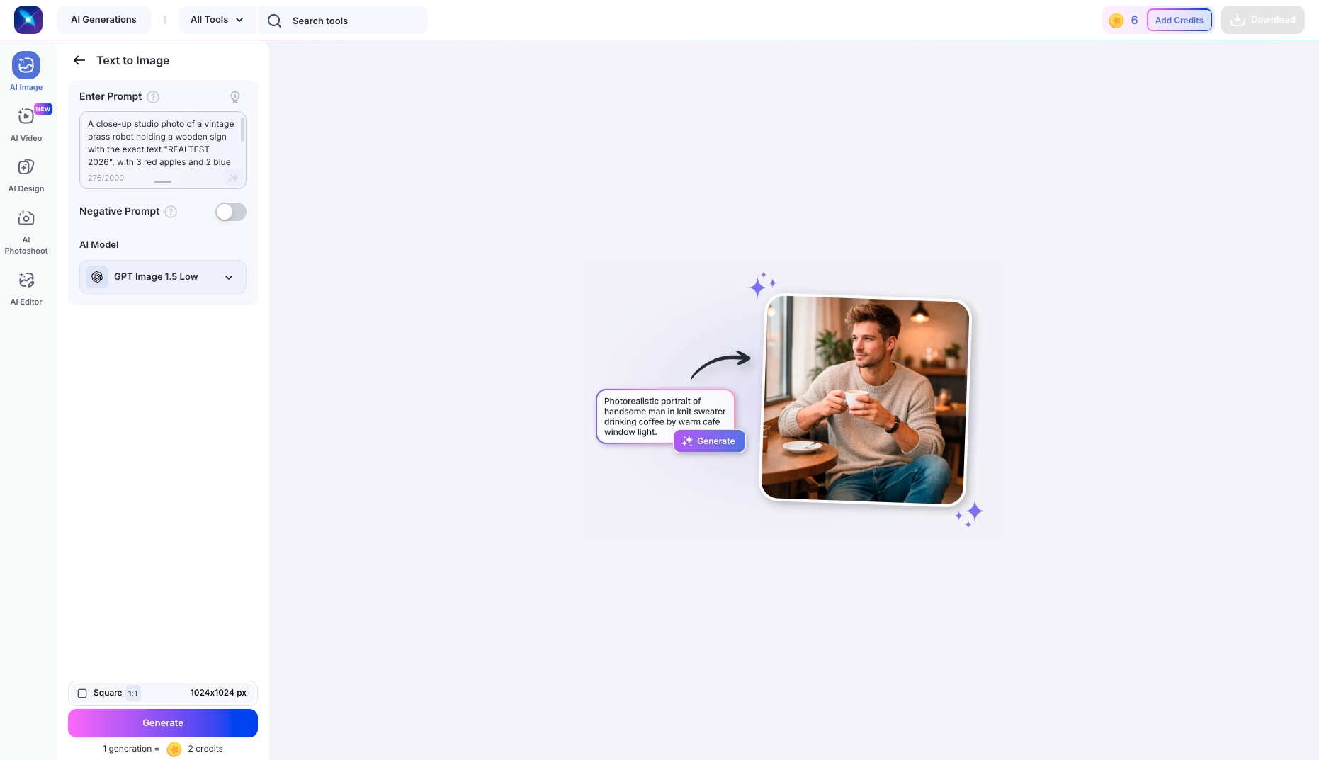Image resolution: width=1319 pixels, height=760 pixels.
Task: Click the '2 credits' cost text
Action: [205, 749]
